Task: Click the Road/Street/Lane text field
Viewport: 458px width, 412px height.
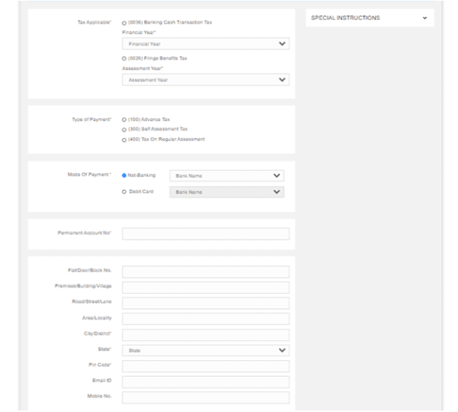Action: (205, 303)
